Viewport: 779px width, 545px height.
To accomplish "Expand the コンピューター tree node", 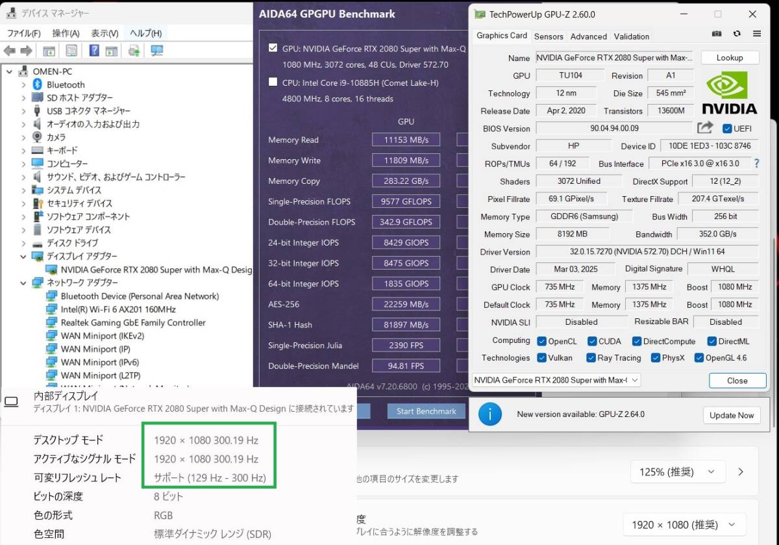I will 23,164.
